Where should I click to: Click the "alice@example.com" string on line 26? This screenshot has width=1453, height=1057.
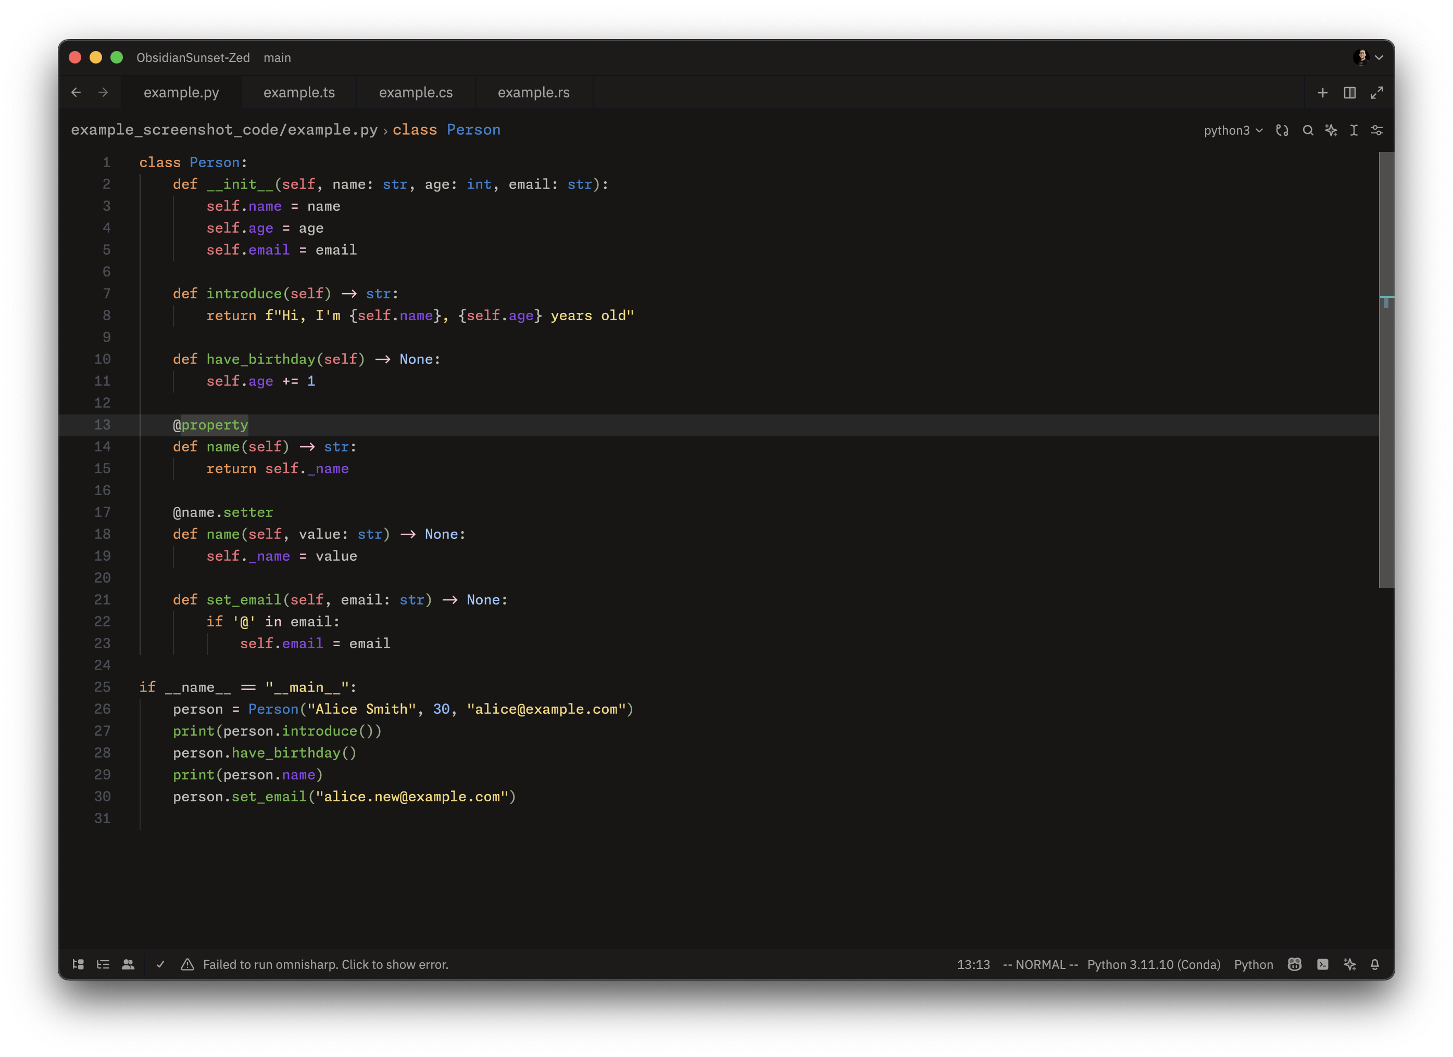(546, 709)
